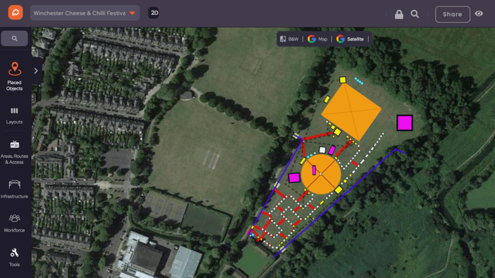Toggle the eye visibility icon

479,14
